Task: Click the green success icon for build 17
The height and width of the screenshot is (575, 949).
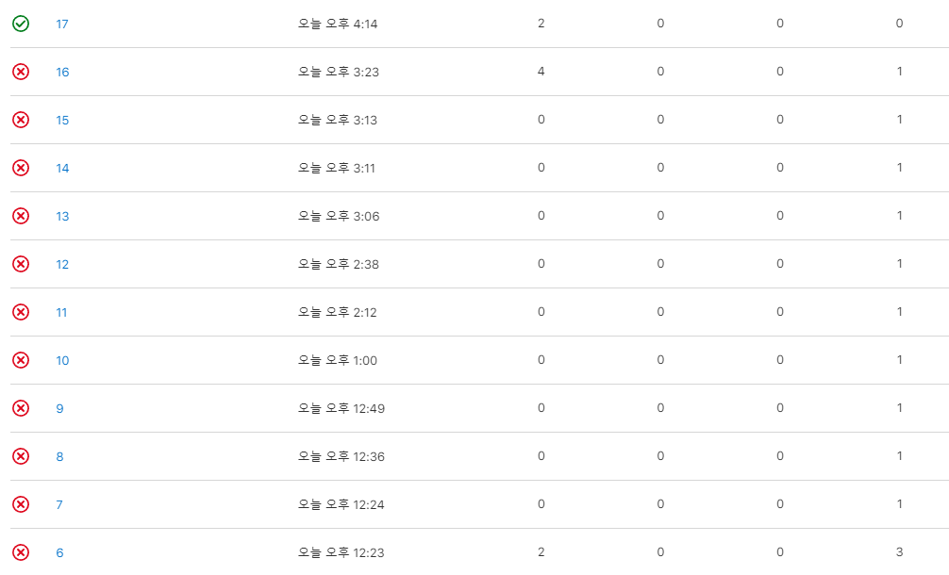Action: tap(21, 24)
